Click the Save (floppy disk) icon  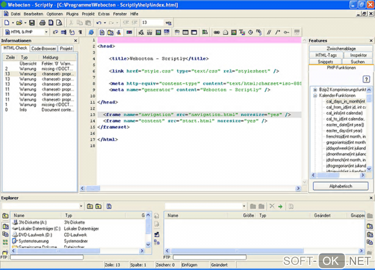coord(32,23)
